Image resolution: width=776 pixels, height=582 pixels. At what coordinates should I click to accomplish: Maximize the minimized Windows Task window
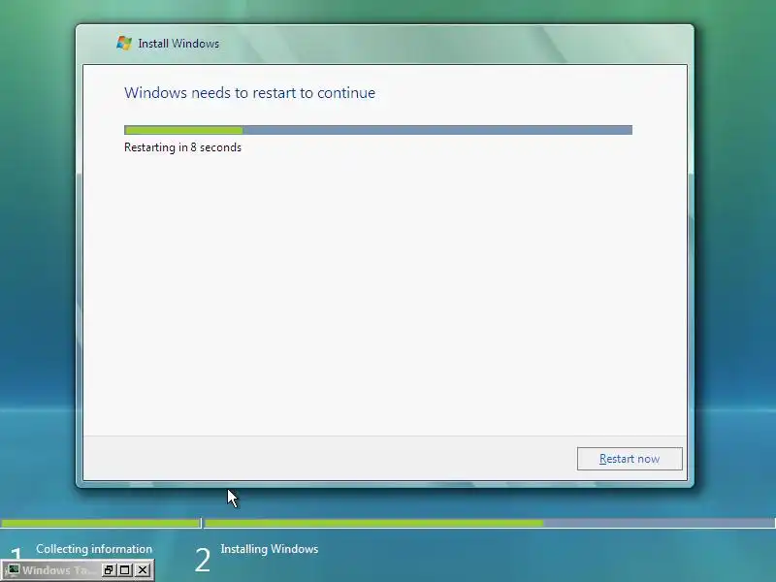[x=125, y=570]
